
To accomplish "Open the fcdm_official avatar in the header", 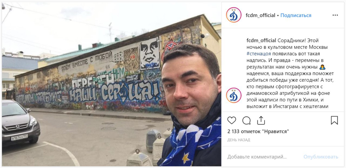I will (234, 15).
